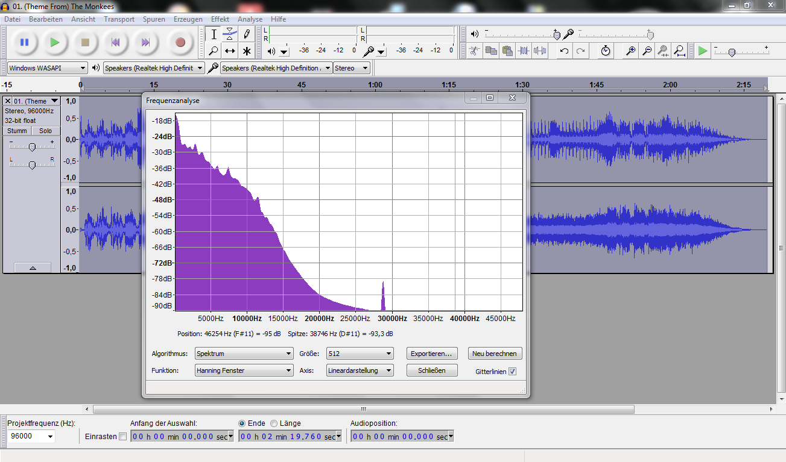Skip to start with rewind button
The height and width of the screenshot is (462, 786).
tap(115, 42)
